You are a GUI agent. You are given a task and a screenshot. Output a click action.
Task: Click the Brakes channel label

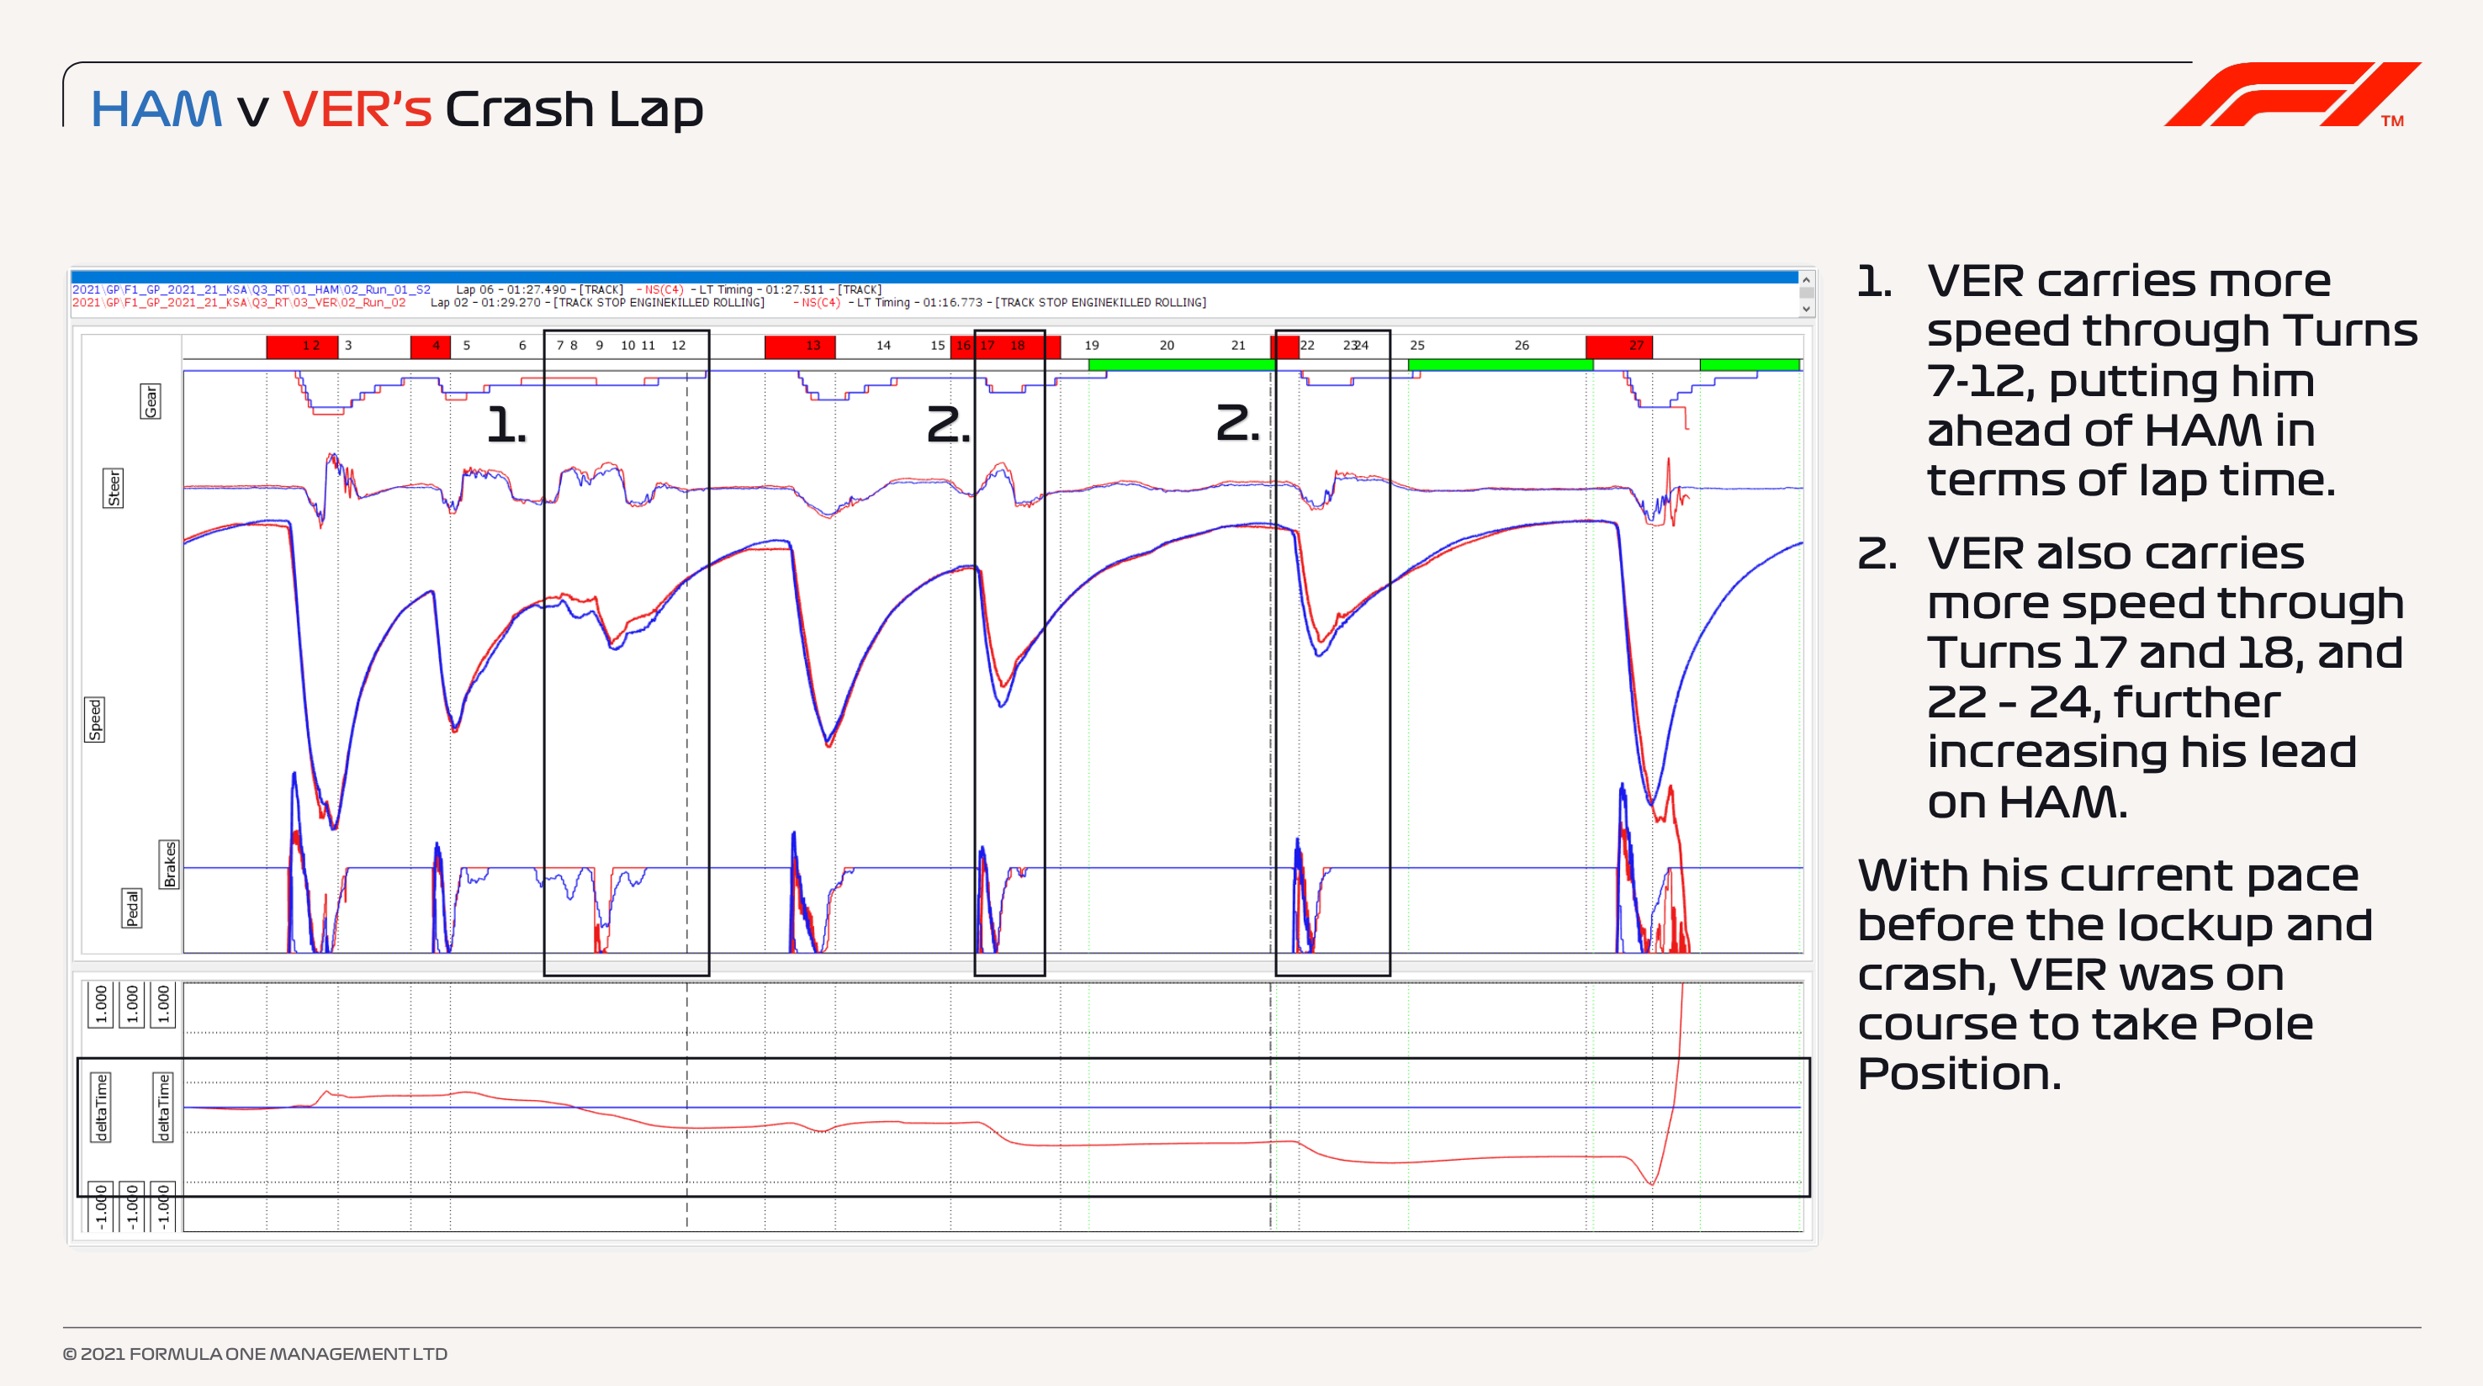pyautogui.click(x=170, y=864)
